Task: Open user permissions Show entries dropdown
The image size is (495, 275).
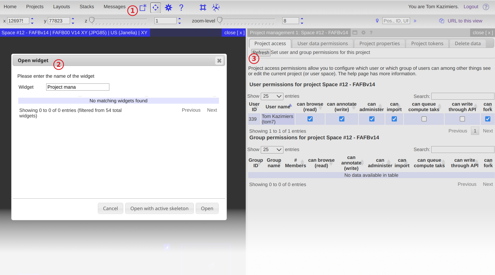Action: click(272, 96)
